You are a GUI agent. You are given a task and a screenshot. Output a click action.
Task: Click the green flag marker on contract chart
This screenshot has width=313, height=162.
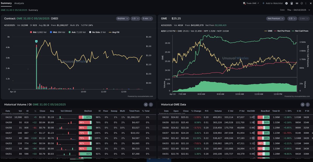(37, 42)
